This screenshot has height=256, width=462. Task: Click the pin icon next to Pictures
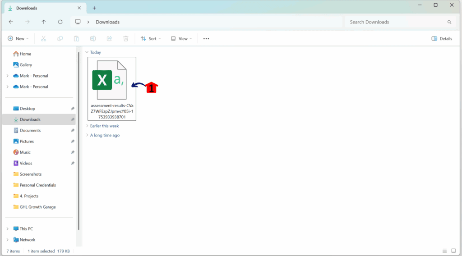click(73, 141)
